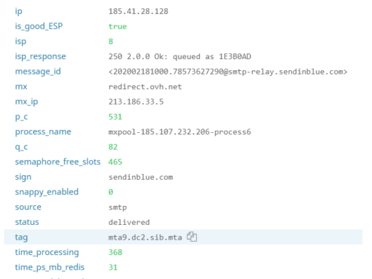Image resolution: width=372 pixels, height=279 pixels.
Task: Click the highlighted tag field name
Action: tap(21, 237)
